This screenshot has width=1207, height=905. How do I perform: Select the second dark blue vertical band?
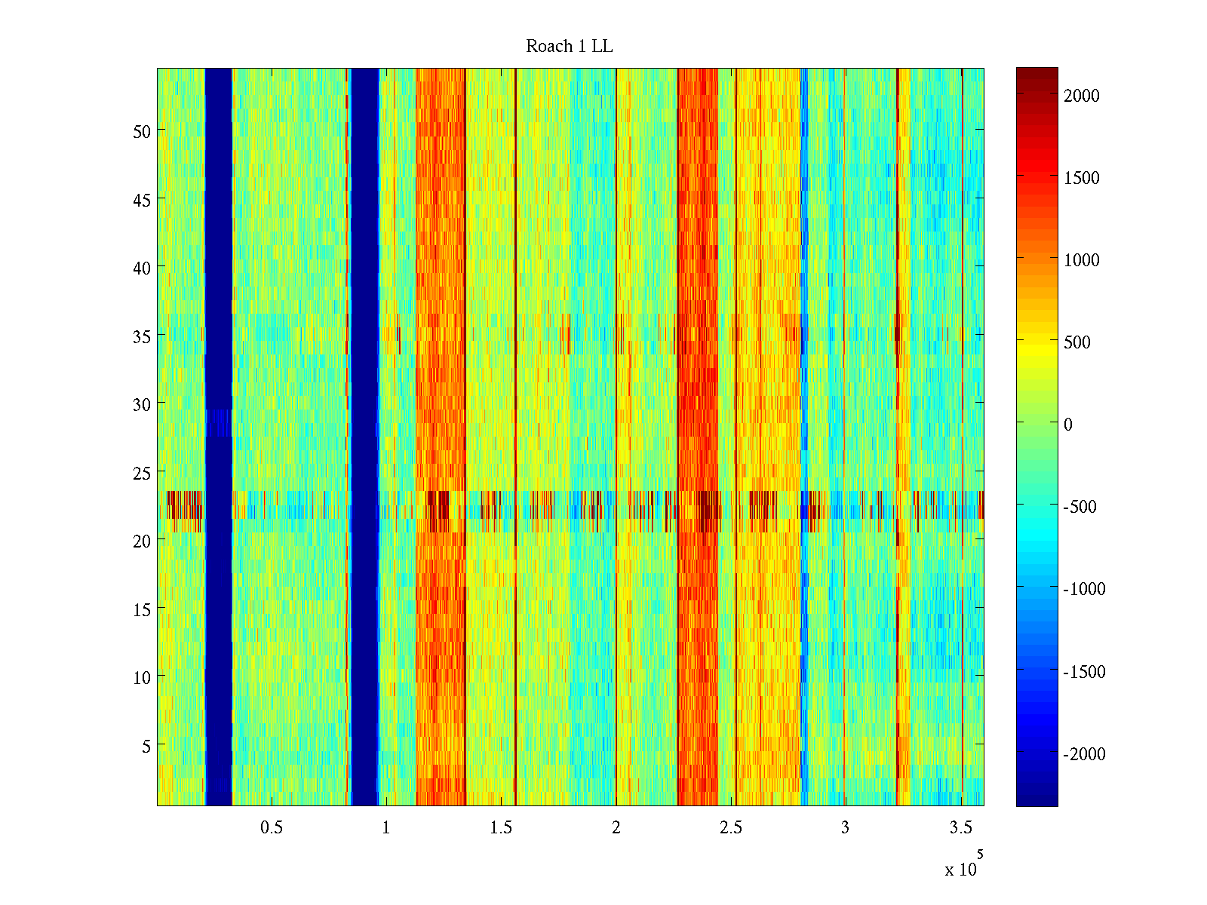click(364, 302)
